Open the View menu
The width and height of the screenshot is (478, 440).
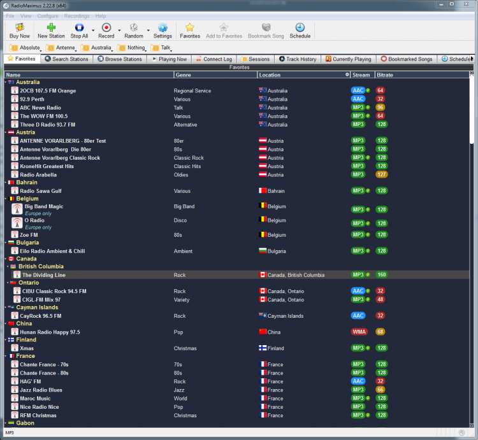pyautogui.click(x=25, y=16)
